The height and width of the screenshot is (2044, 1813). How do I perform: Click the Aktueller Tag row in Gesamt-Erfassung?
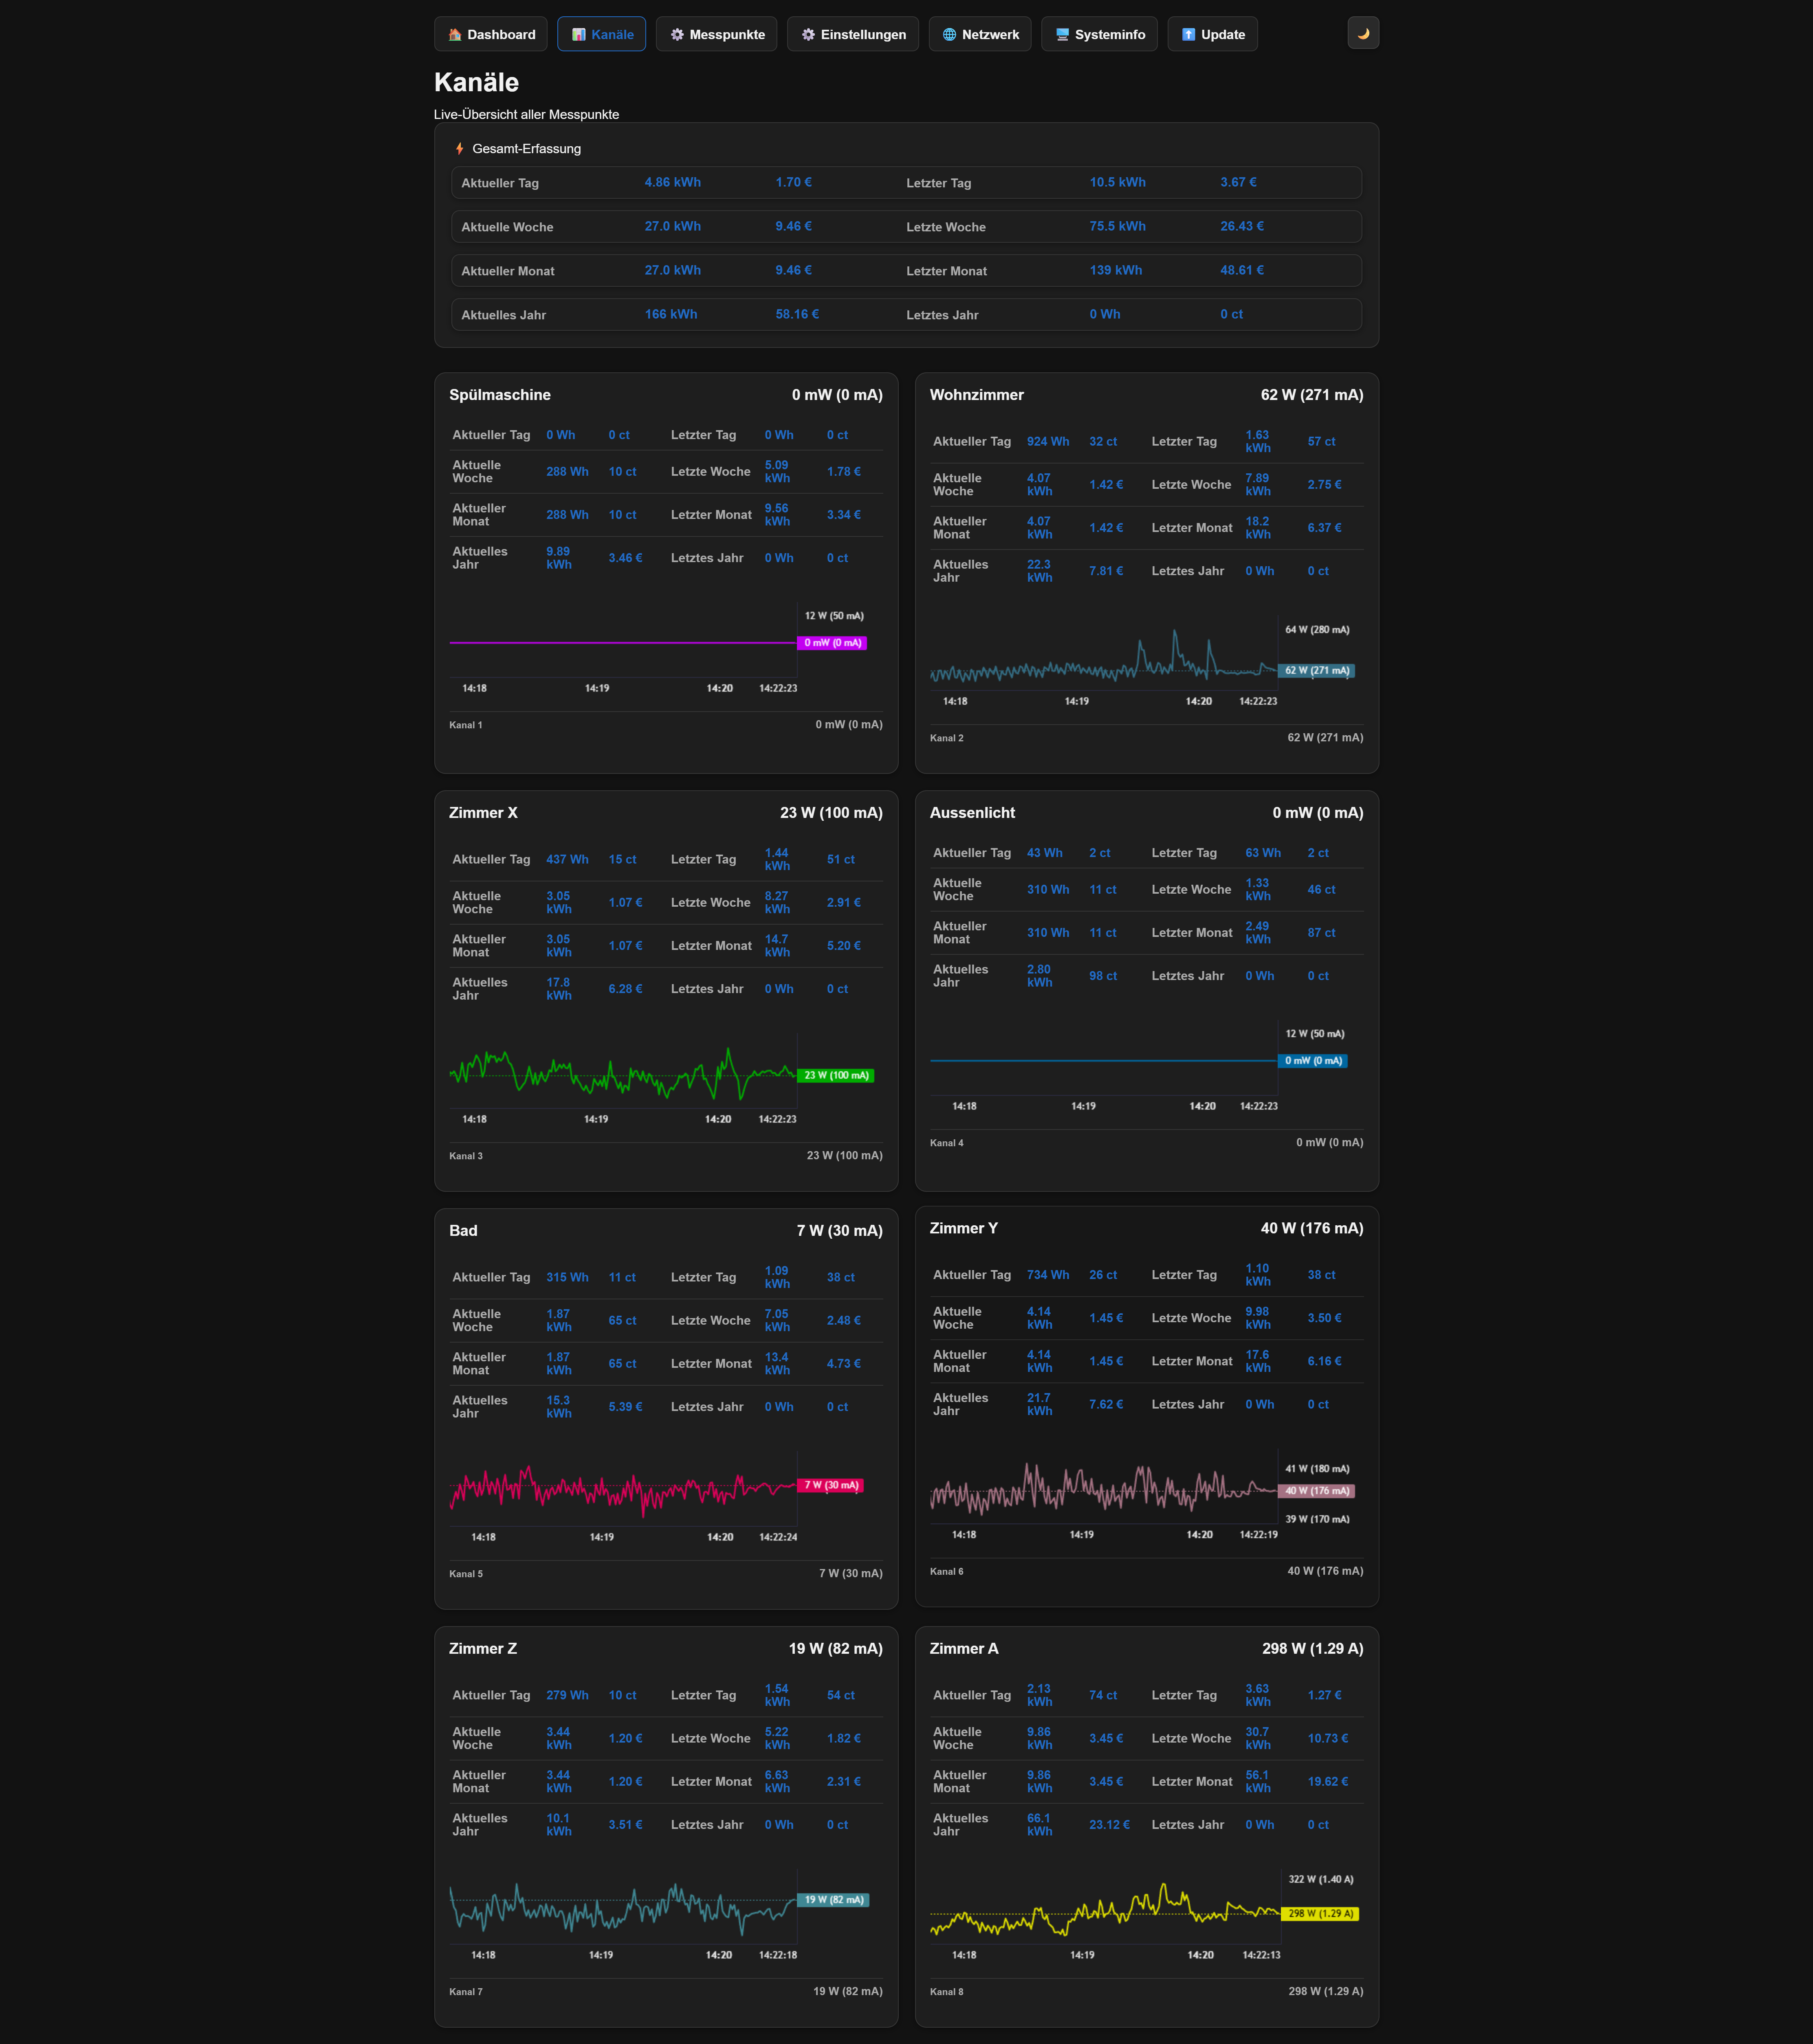coord(500,183)
